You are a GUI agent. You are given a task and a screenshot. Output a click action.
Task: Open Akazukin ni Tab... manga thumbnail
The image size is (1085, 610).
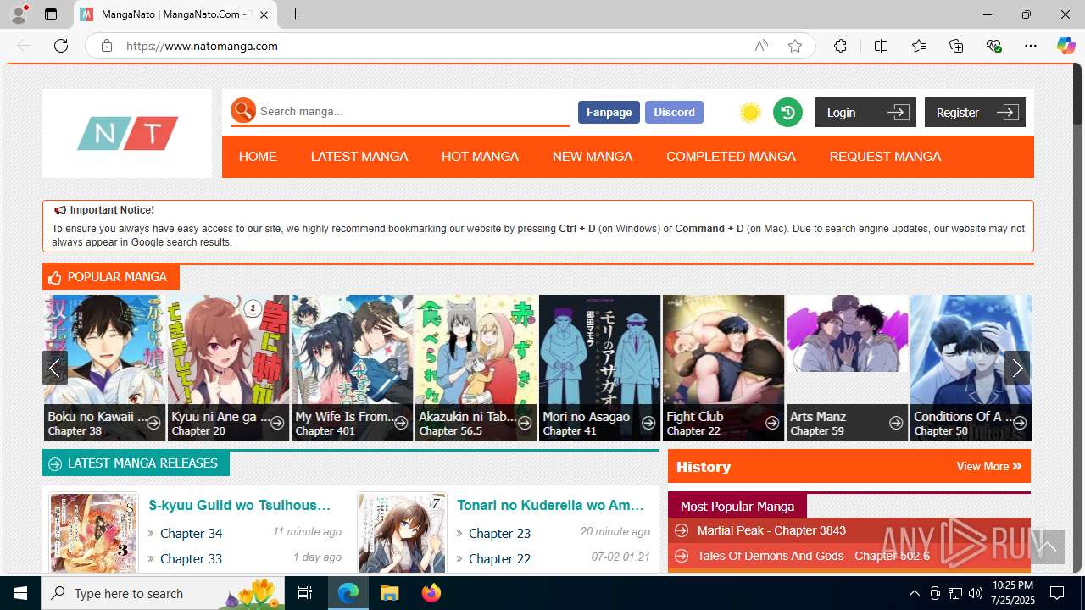pyautogui.click(x=476, y=368)
